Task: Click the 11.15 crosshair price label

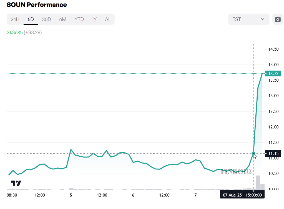Action: (x=273, y=154)
